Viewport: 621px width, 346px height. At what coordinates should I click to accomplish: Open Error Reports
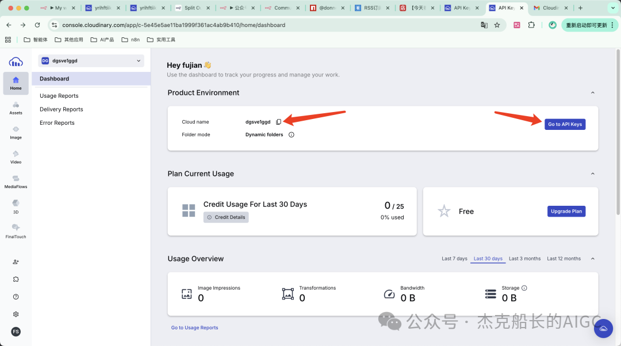pyautogui.click(x=57, y=123)
